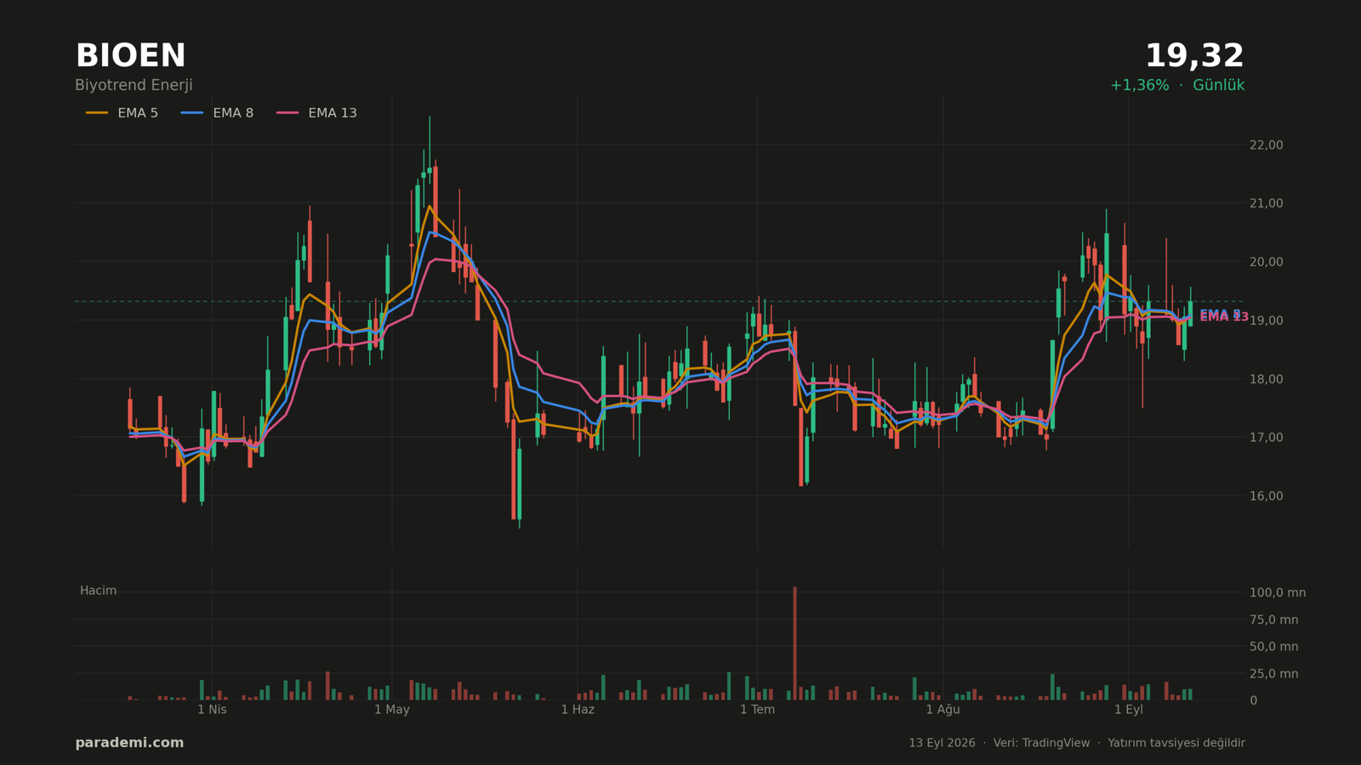Click the 22,00 price axis label
This screenshot has width=1361, height=765.
(x=1266, y=145)
